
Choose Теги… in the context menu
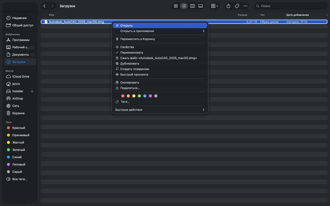(160, 101)
